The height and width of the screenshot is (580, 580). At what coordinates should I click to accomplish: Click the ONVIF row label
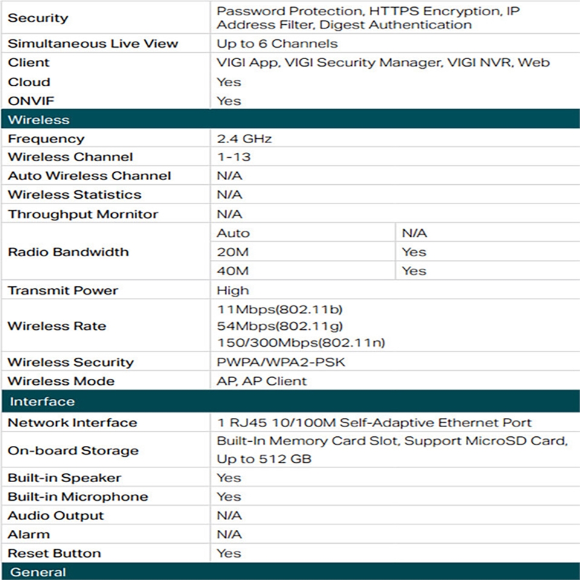point(28,101)
